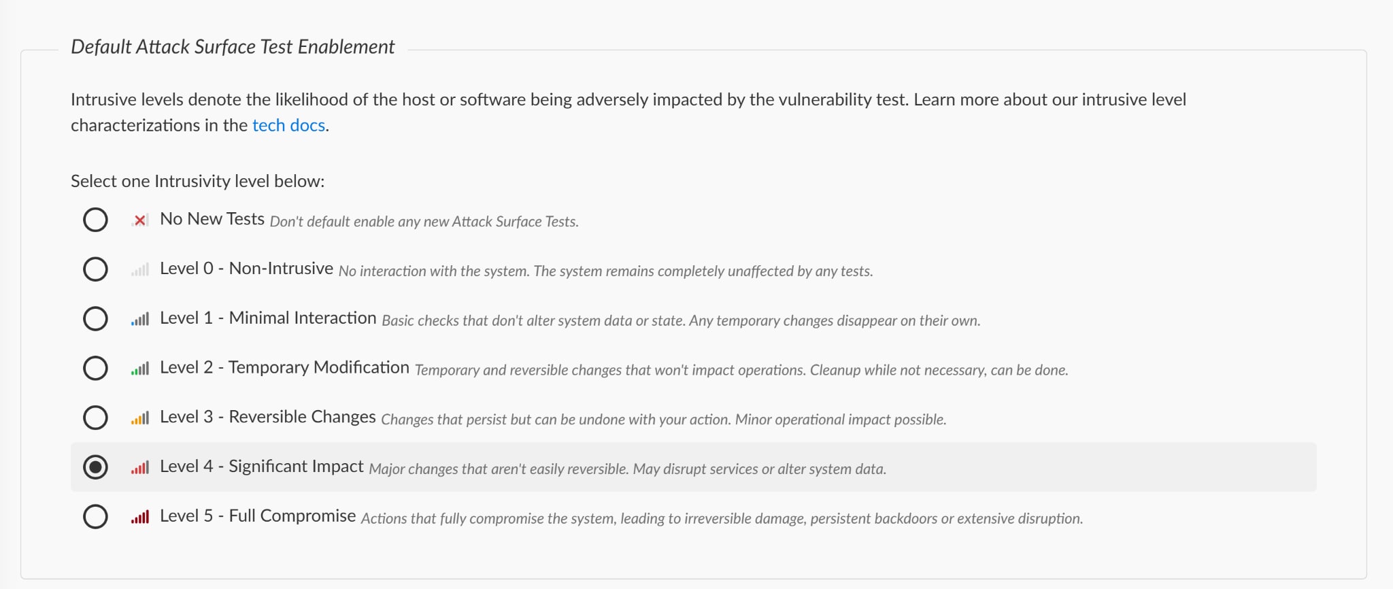Click the Level 1 - Minimal Interaction label

click(x=268, y=318)
